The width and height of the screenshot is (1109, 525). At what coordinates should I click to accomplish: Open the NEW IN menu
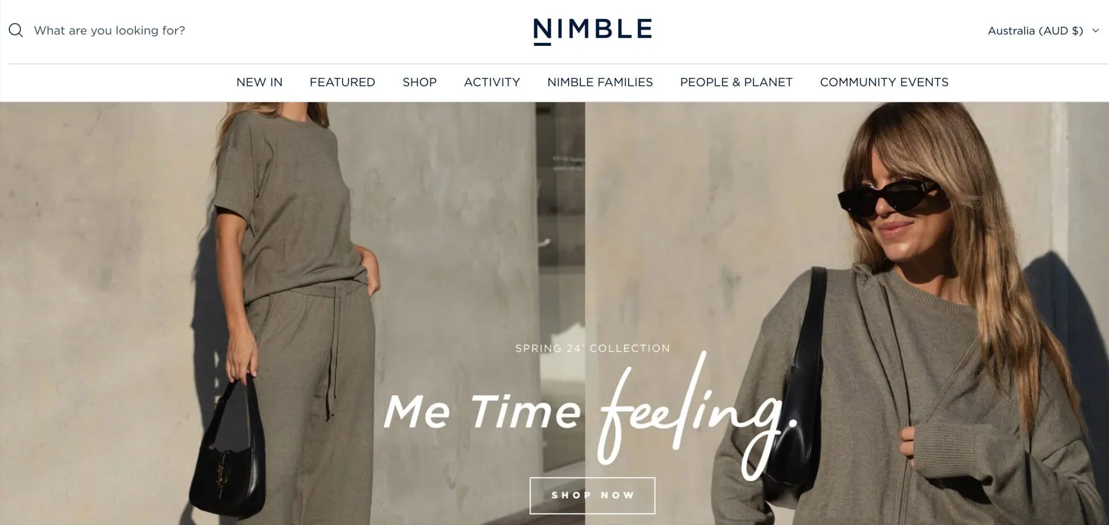pos(259,82)
